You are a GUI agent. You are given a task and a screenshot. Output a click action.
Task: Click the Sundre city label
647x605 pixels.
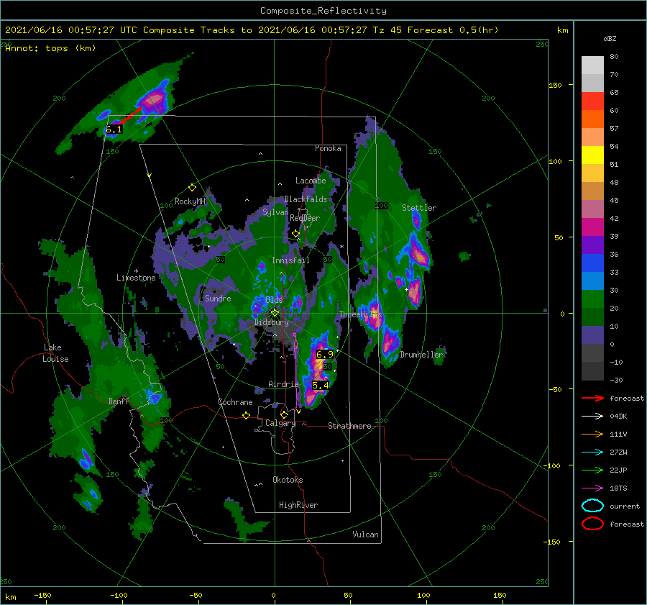218,298
